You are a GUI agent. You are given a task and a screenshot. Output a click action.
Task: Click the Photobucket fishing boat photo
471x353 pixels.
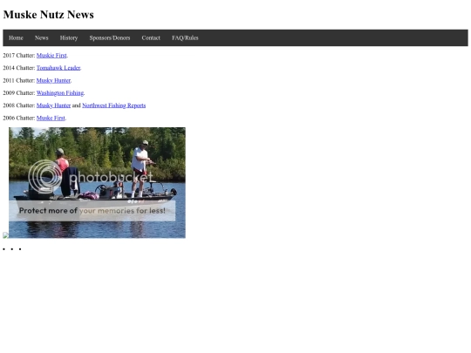click(x=97, y=183)
